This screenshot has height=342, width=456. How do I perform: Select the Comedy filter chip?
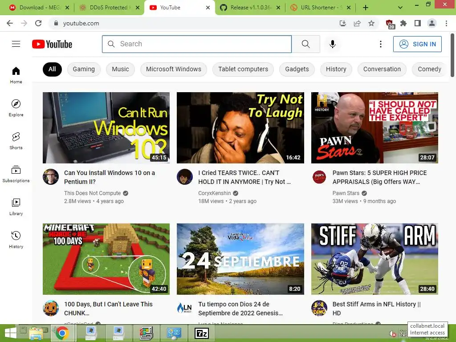pyautogui.click(x=429, y=69)
